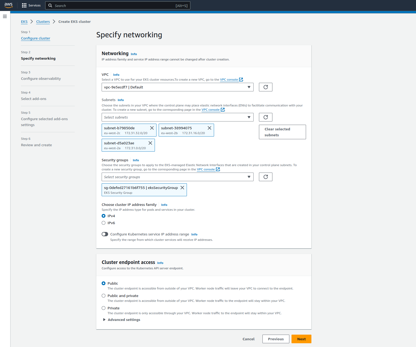416x347 pixels.
Task: Open Info link next to VPC
Action: pos(116,75)
